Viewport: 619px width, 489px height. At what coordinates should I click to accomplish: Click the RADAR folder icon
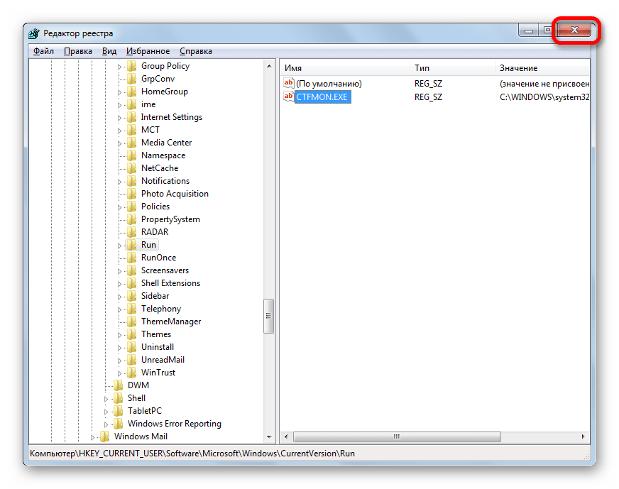132,232
